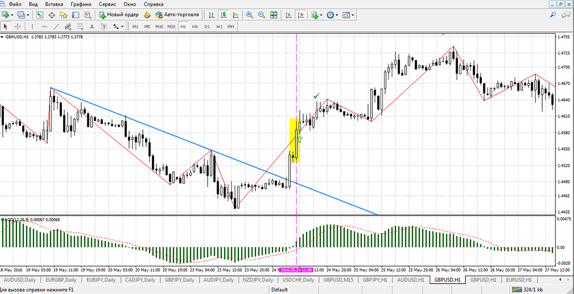Open the Templates icon

coord(346,15)
